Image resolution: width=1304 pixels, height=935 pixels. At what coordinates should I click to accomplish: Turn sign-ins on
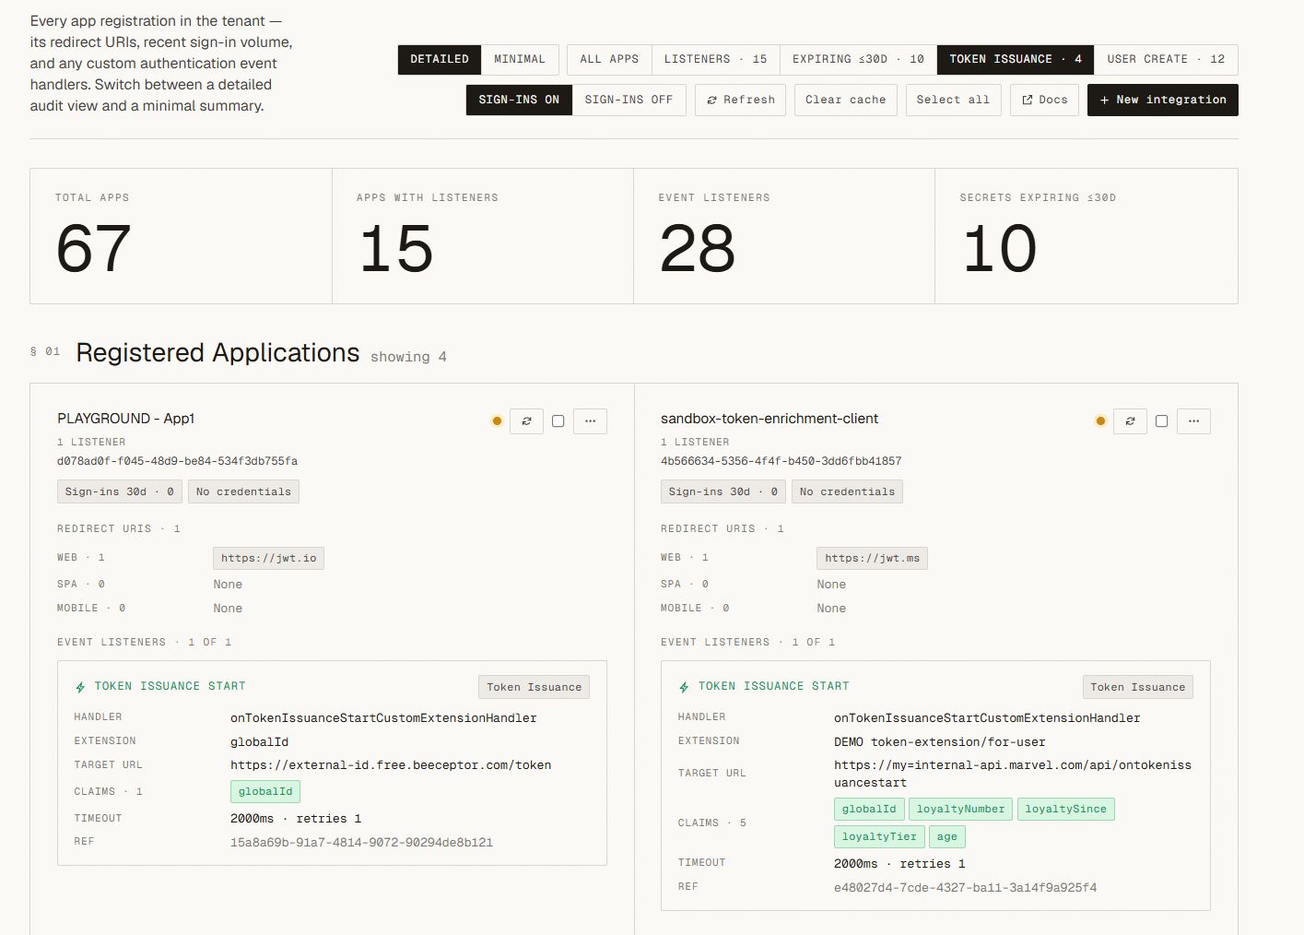[x=519, y=100]
